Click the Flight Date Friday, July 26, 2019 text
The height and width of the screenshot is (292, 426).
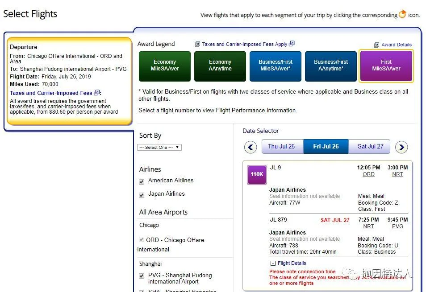pos(50,77)
